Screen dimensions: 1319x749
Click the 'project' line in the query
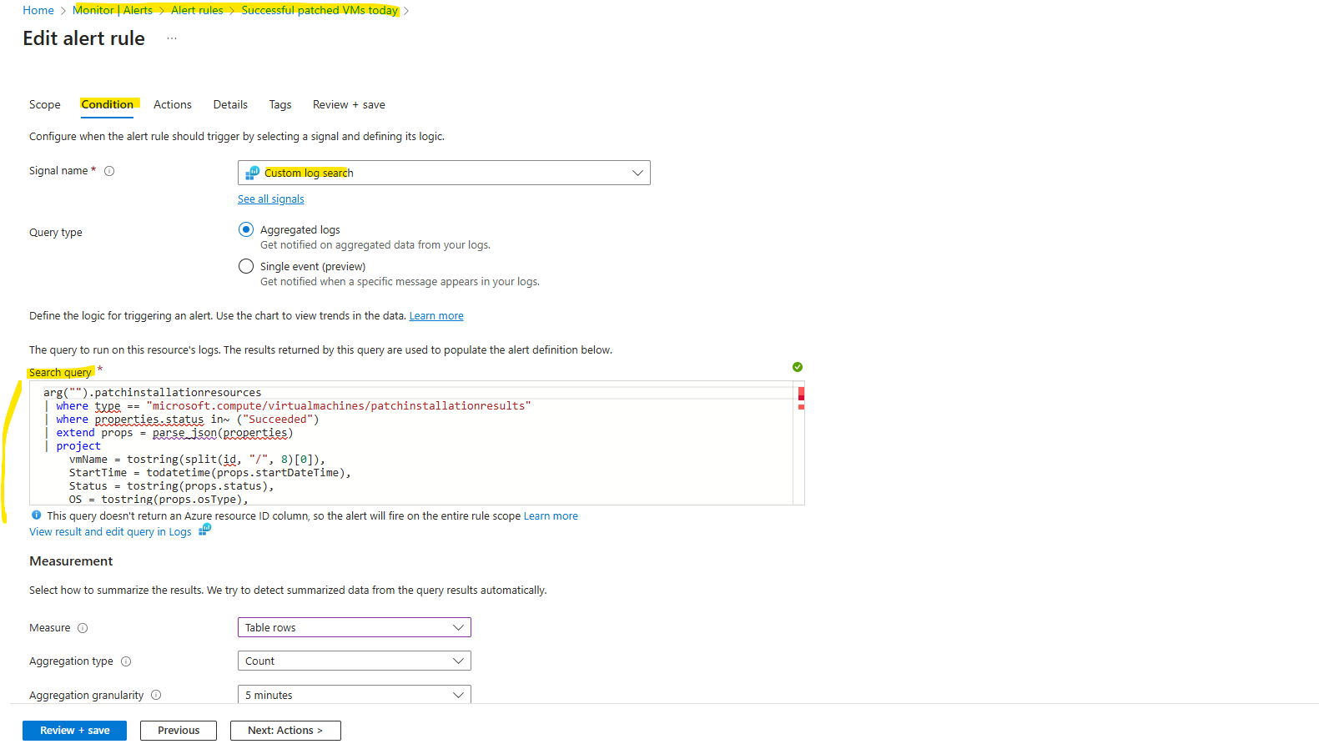[x=78, y=445]
